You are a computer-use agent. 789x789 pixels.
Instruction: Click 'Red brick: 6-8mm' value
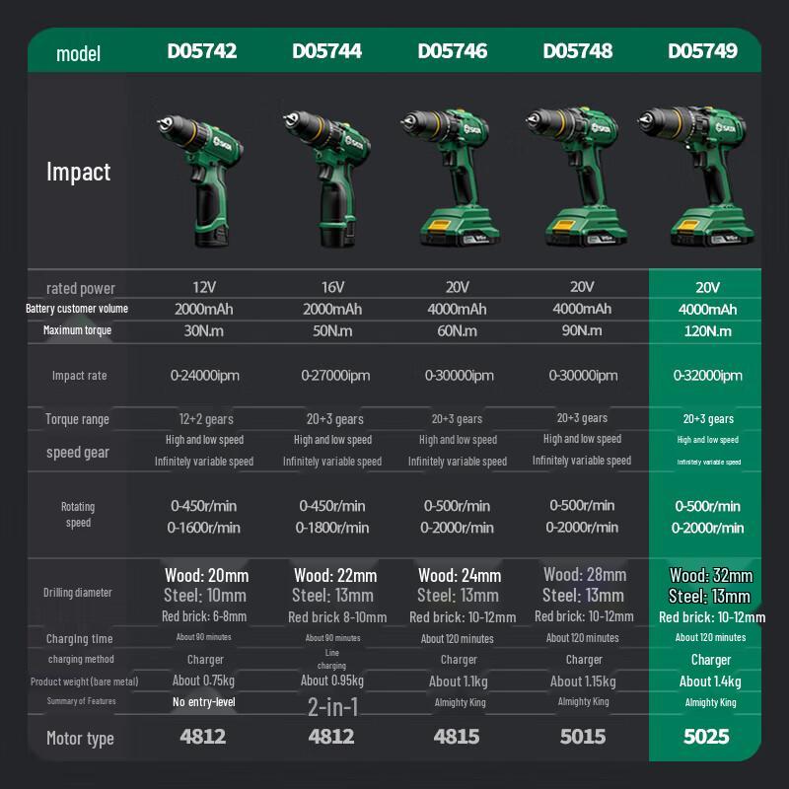204,616
